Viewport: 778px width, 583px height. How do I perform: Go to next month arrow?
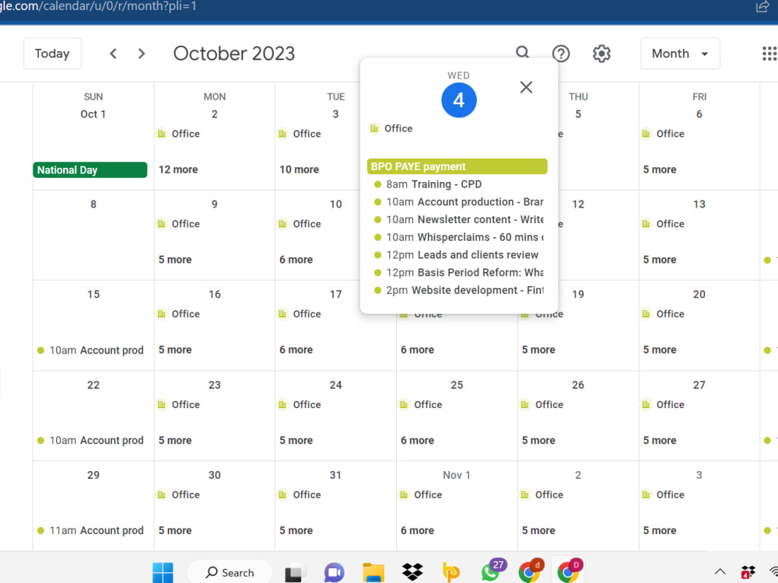(142, 54)
